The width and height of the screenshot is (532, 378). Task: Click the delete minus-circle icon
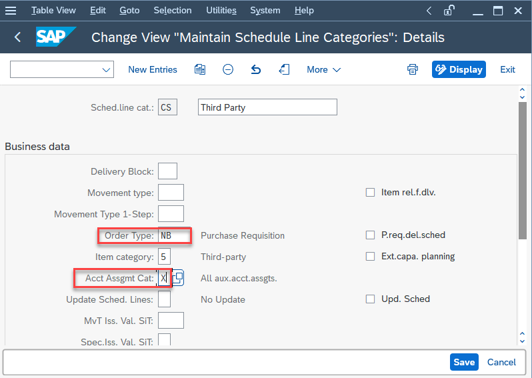(x=227, y=69)
